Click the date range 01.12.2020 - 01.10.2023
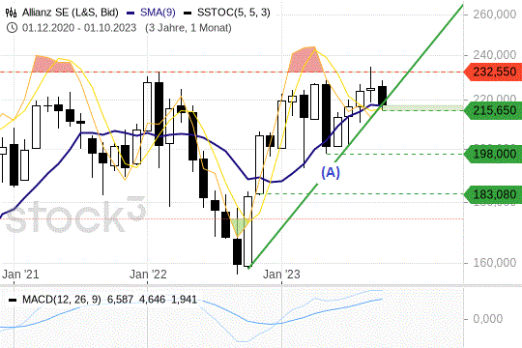Image resolution: width=522 pixels, height=348 pixels. tap(79, 28)
